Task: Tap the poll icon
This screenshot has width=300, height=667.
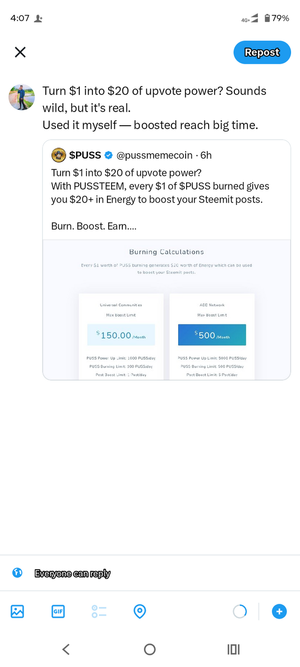Action: click(x=99, y=611)
